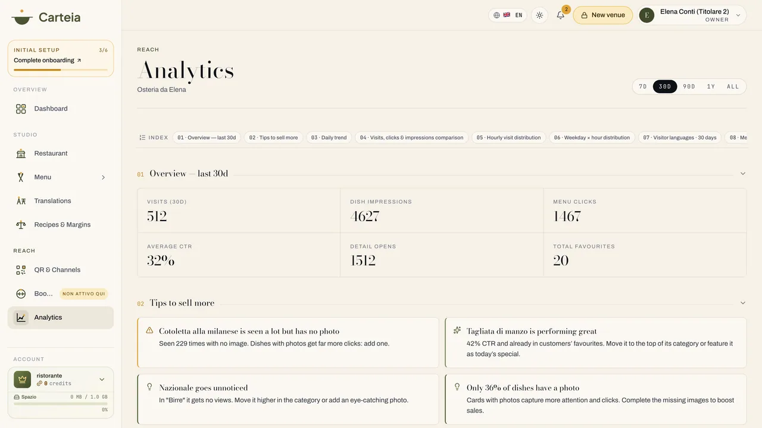Click the Translations icon in sidebar

click(x=21, y=201)
